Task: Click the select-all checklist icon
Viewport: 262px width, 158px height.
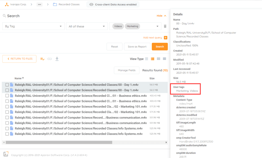Action: (x=42, y=59)
